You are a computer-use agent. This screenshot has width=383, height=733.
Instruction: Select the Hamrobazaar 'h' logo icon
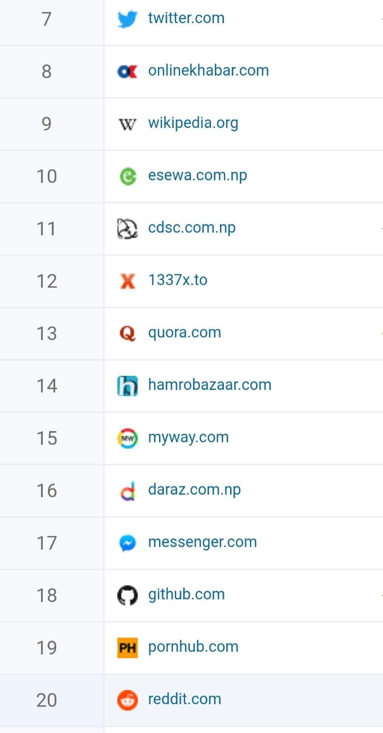pyautogui.click(x=127, y=385)
